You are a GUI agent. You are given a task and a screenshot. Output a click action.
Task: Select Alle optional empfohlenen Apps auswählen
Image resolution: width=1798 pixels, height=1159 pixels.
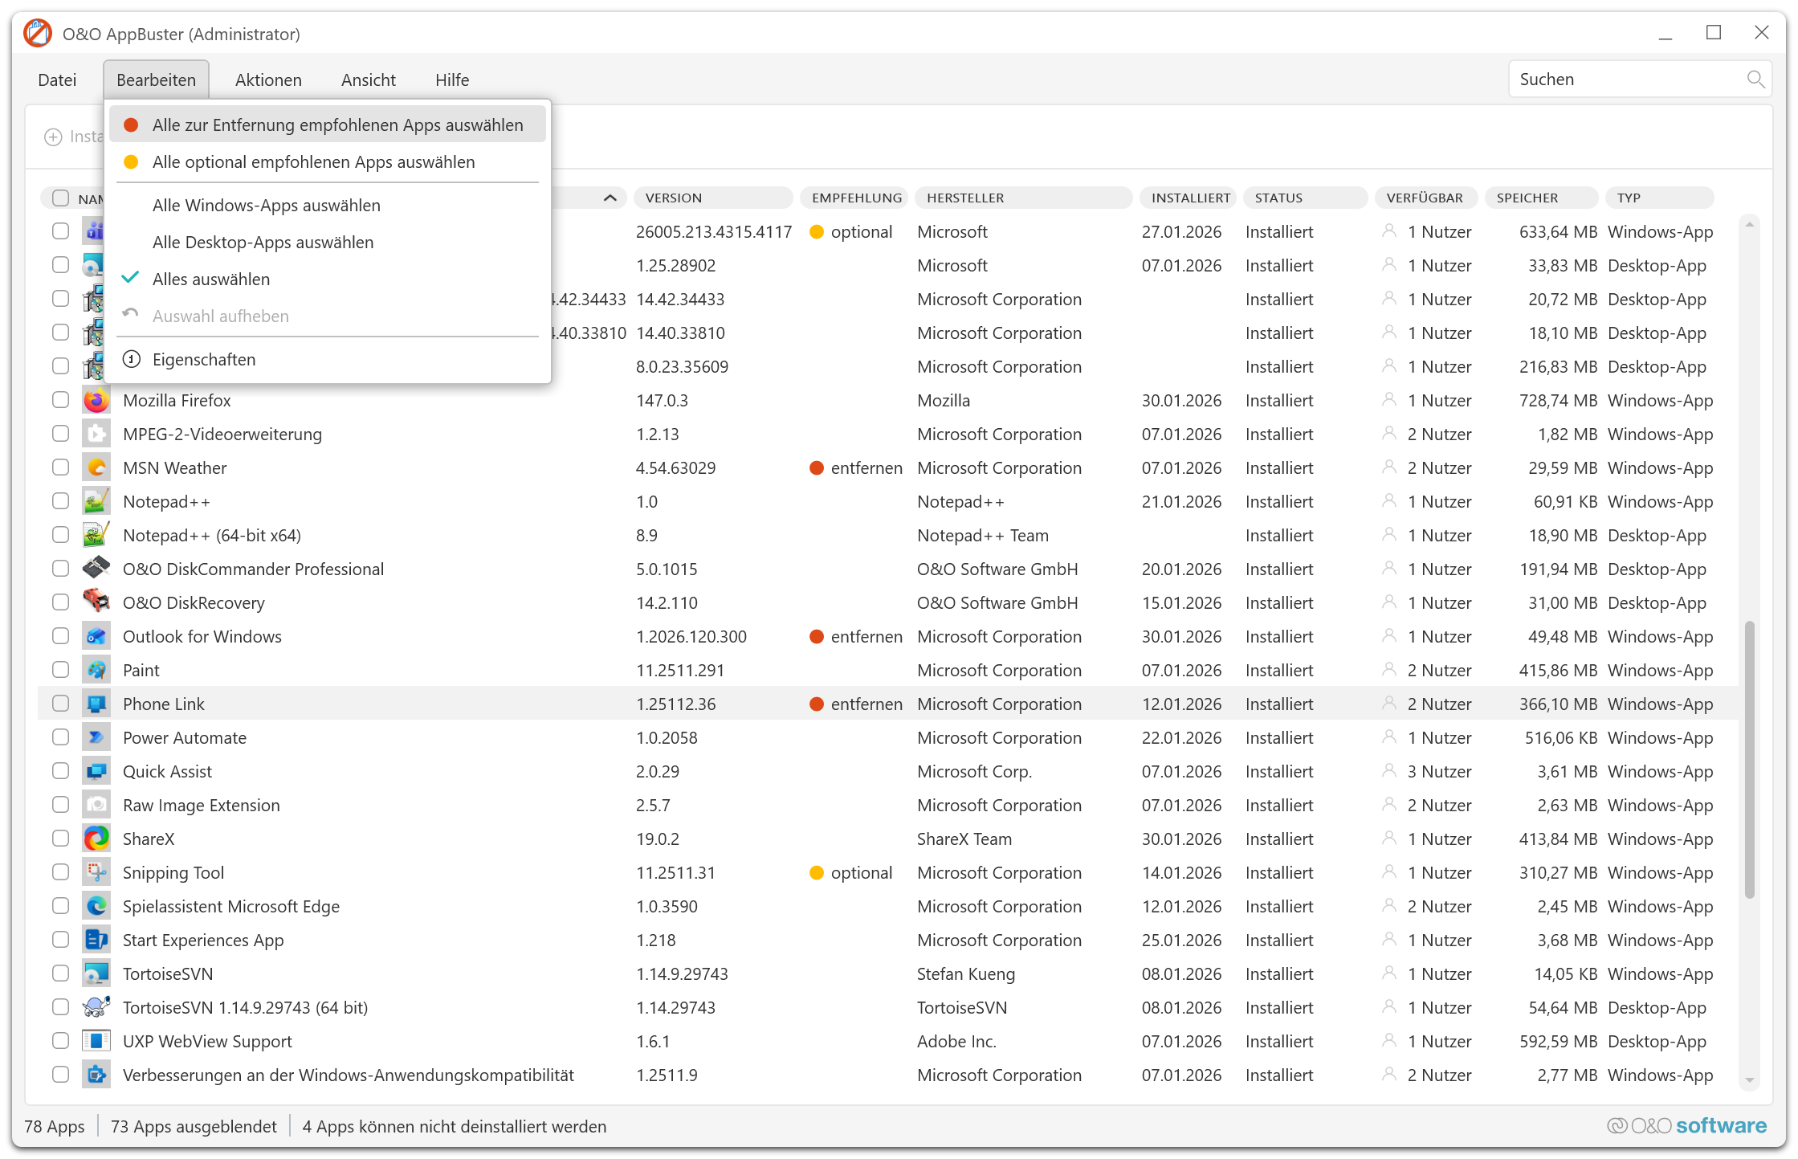pos(313,161)
